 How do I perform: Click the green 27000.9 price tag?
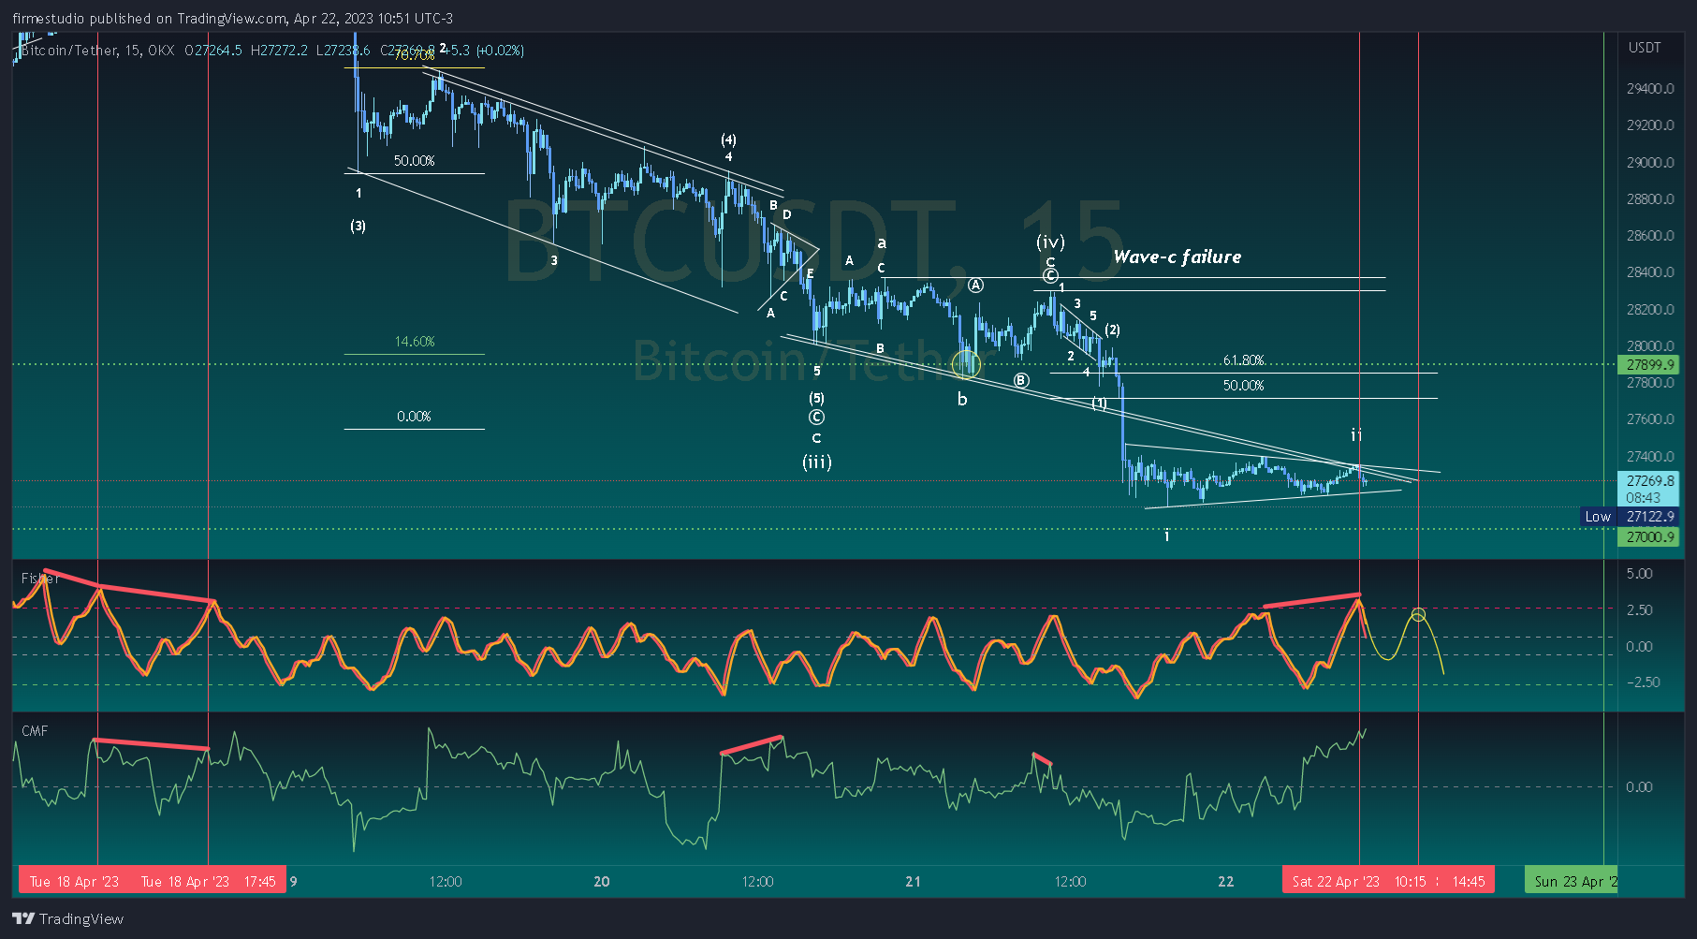coord(1649,537)
